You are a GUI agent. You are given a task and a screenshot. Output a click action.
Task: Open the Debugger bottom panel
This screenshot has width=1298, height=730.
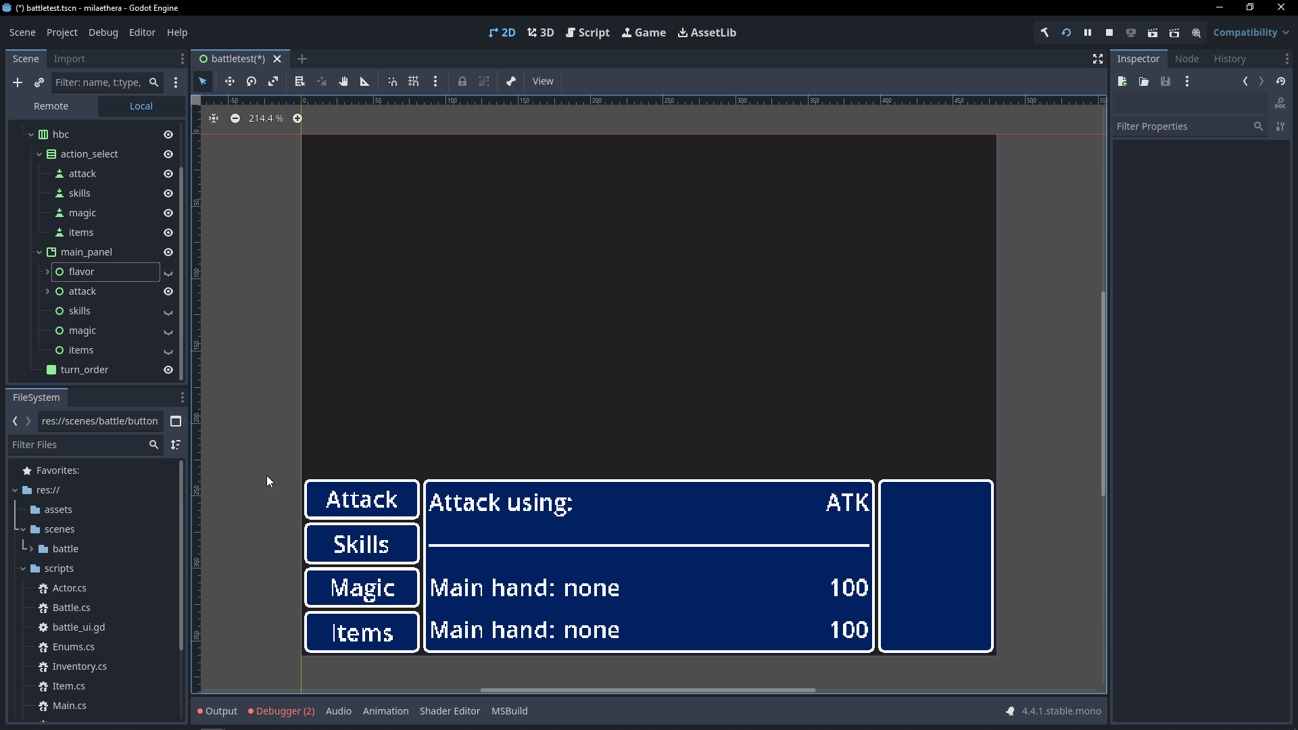[x=281, y=711]
